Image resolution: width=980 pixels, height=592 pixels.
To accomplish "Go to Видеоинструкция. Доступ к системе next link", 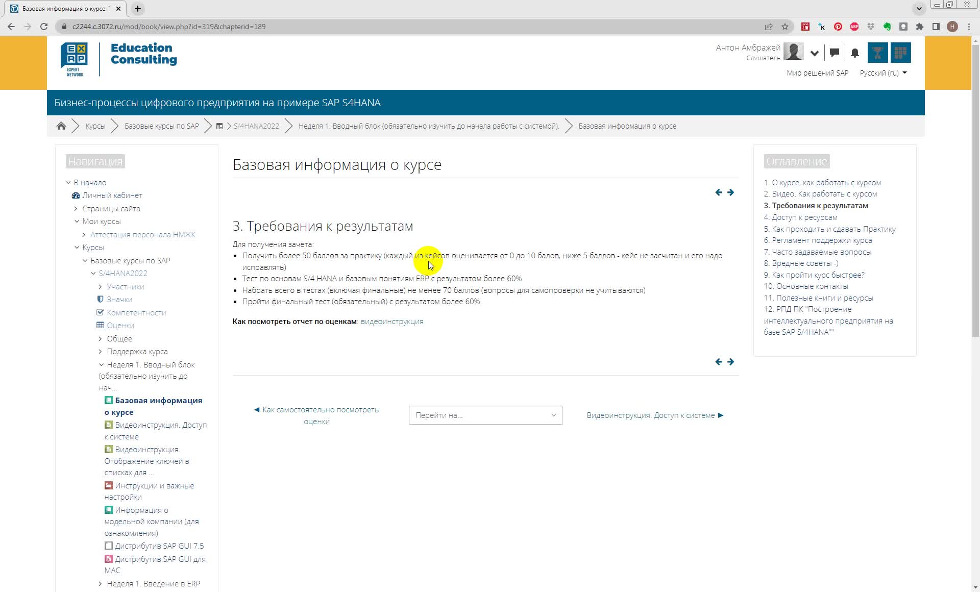I will [x=655, y=415].
